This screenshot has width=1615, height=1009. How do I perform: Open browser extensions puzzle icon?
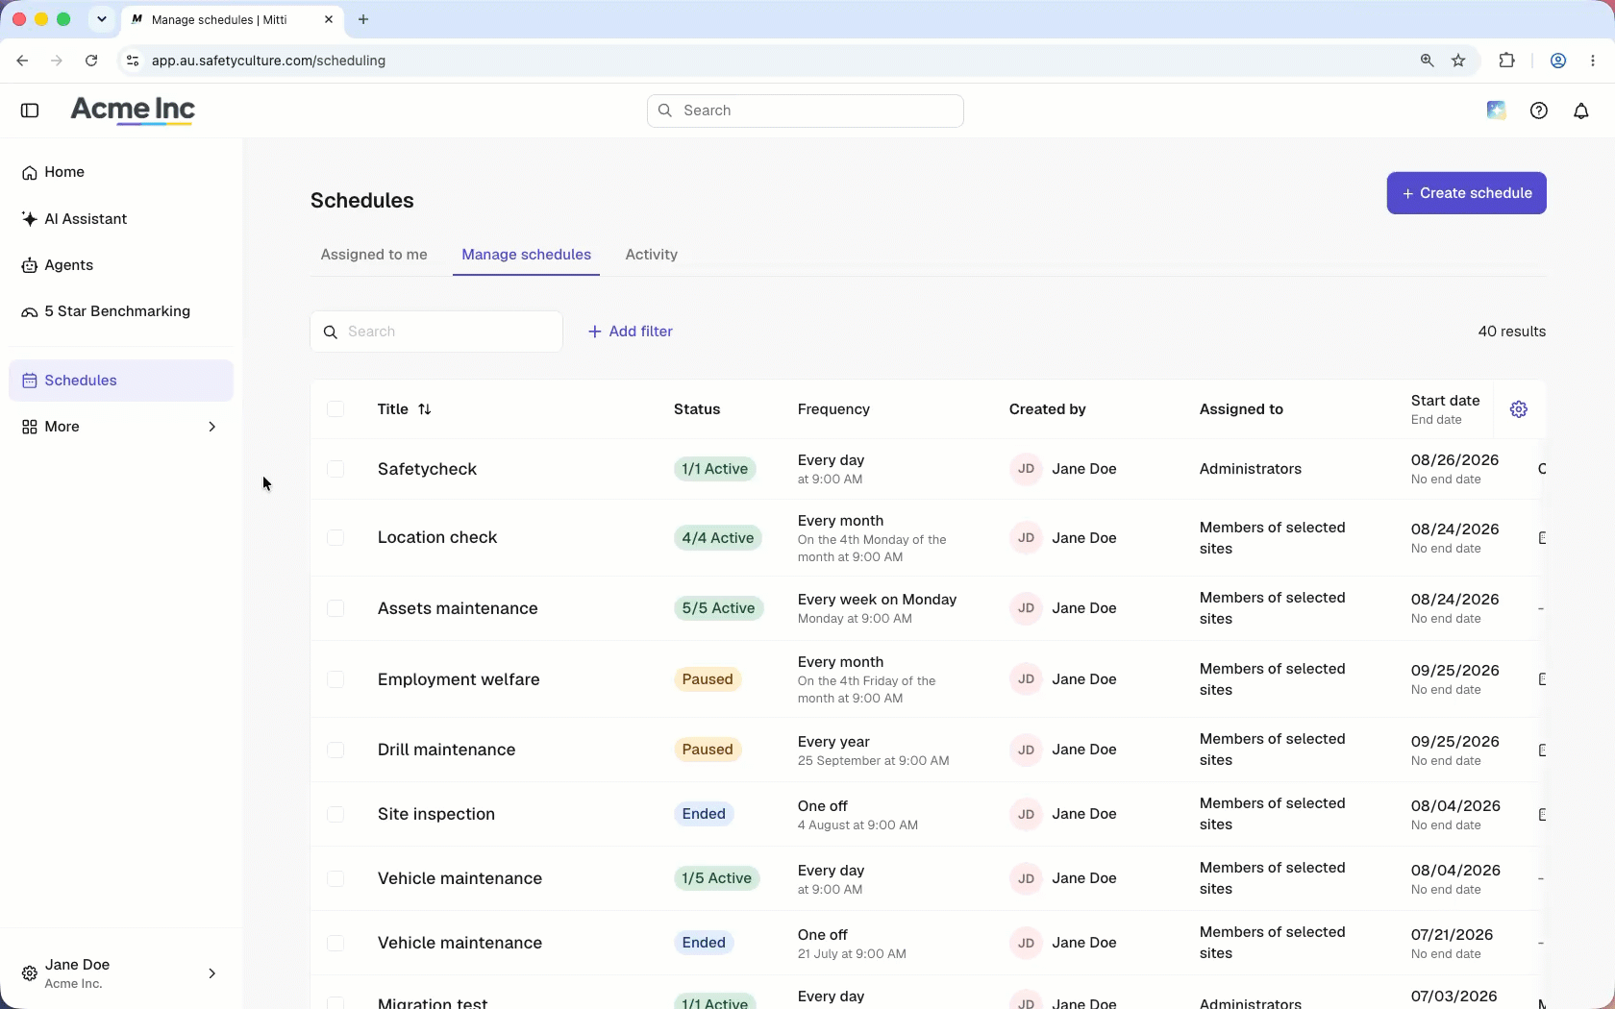coord(1506,61)
